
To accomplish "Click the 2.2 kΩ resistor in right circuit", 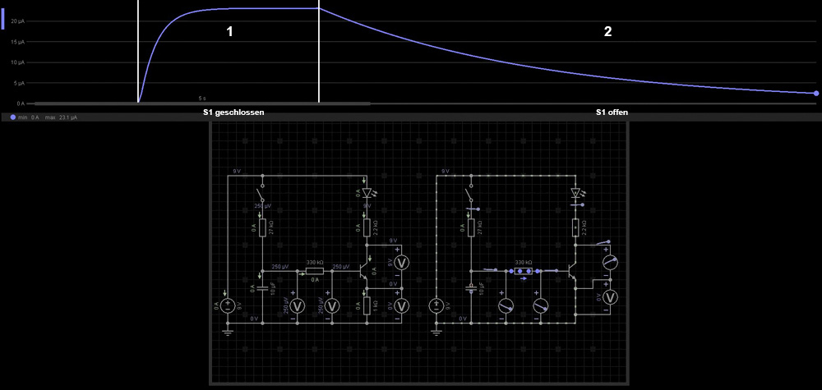I will pos(575,227).
